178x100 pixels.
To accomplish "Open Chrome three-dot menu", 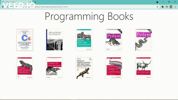I will (175, 7).
